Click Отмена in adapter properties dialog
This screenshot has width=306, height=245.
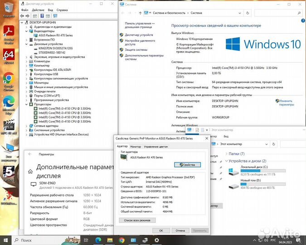(x=180, y=230)
